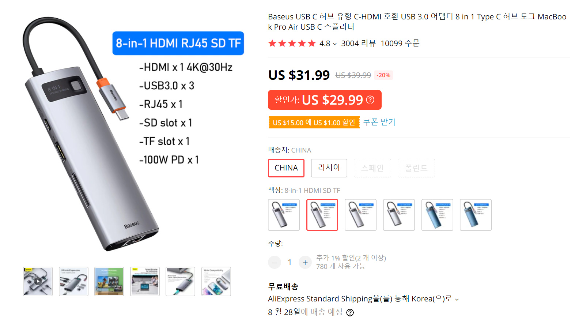Click the delivery date question mark icon
Image resolution: width=575 pixels, height=323 pixels.
click(350, 312)
